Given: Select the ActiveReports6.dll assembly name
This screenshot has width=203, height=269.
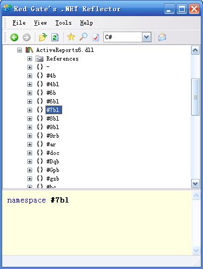Looking at the screenshot, I should [65, 50].
